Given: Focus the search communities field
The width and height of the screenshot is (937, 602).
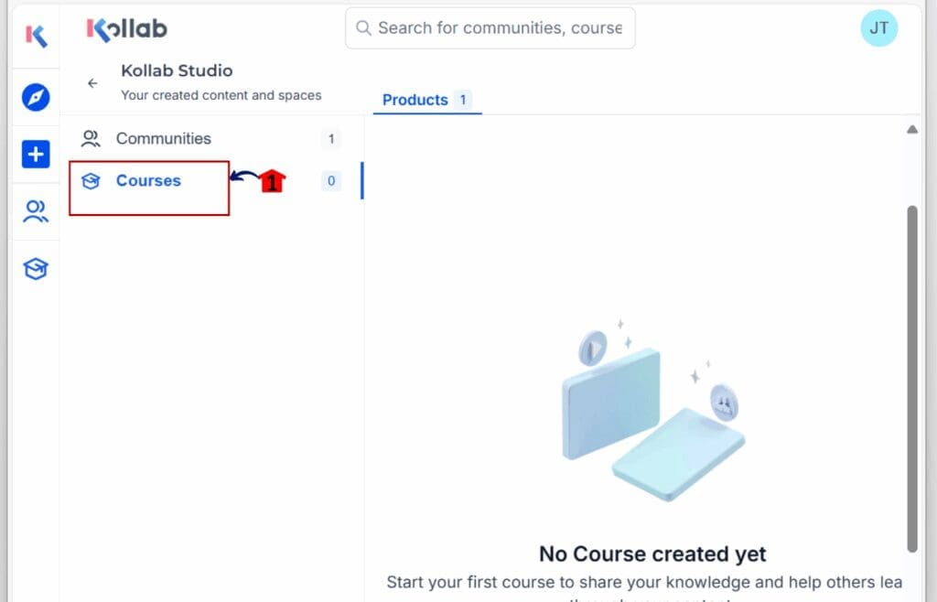Looking at the screenshot, I should (x=490, y=28).
